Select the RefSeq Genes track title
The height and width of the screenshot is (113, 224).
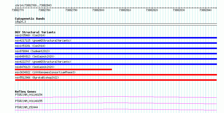pos(25,92)
